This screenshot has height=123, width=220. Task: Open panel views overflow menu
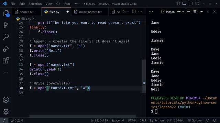click(151, 12)
